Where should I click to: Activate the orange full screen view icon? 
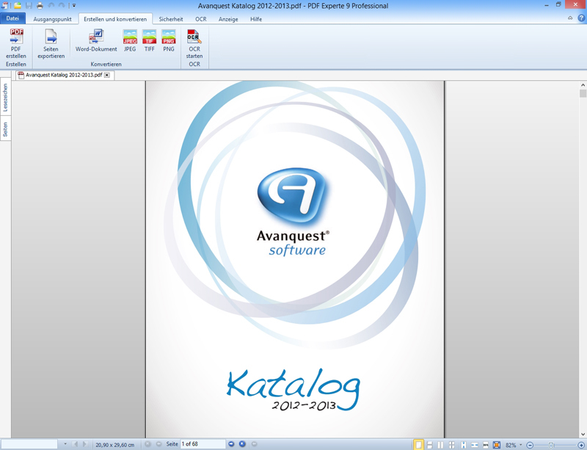coord(497,445)
